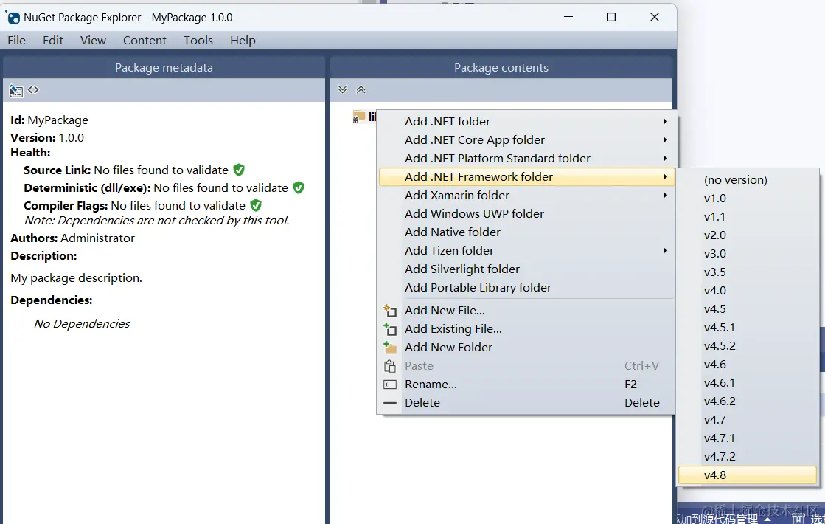
Task: Click the 'Id: MyPackage' line
Action: click(49, 120)
